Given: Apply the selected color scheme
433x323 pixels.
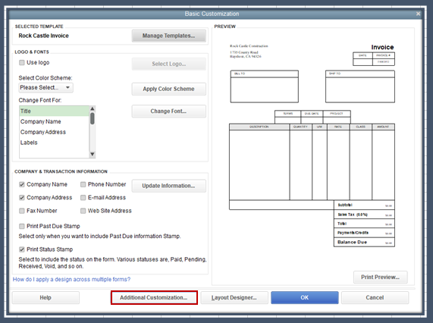Looking at the screenshot, I should [x=169, y=89].
